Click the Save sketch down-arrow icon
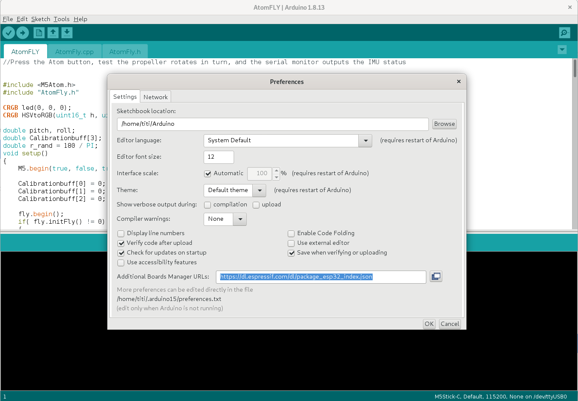Viewport: 578px width, 401px height. [x=67, y=33]
